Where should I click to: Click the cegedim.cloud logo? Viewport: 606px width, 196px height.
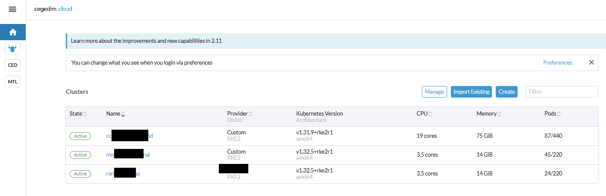click(53, 9)
